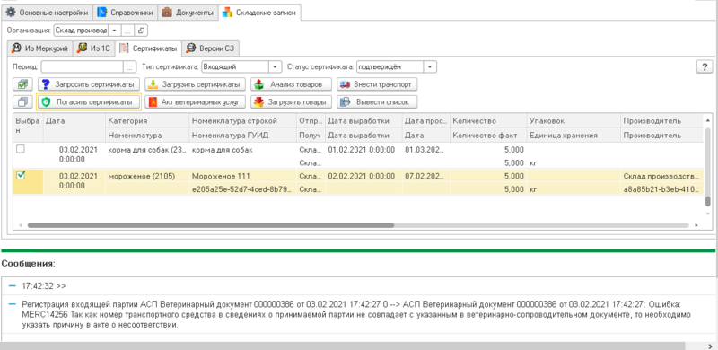Screen dimensions: 718x350
Task: Expand the Тип сертификата dropdown
Action: point(275,67)
